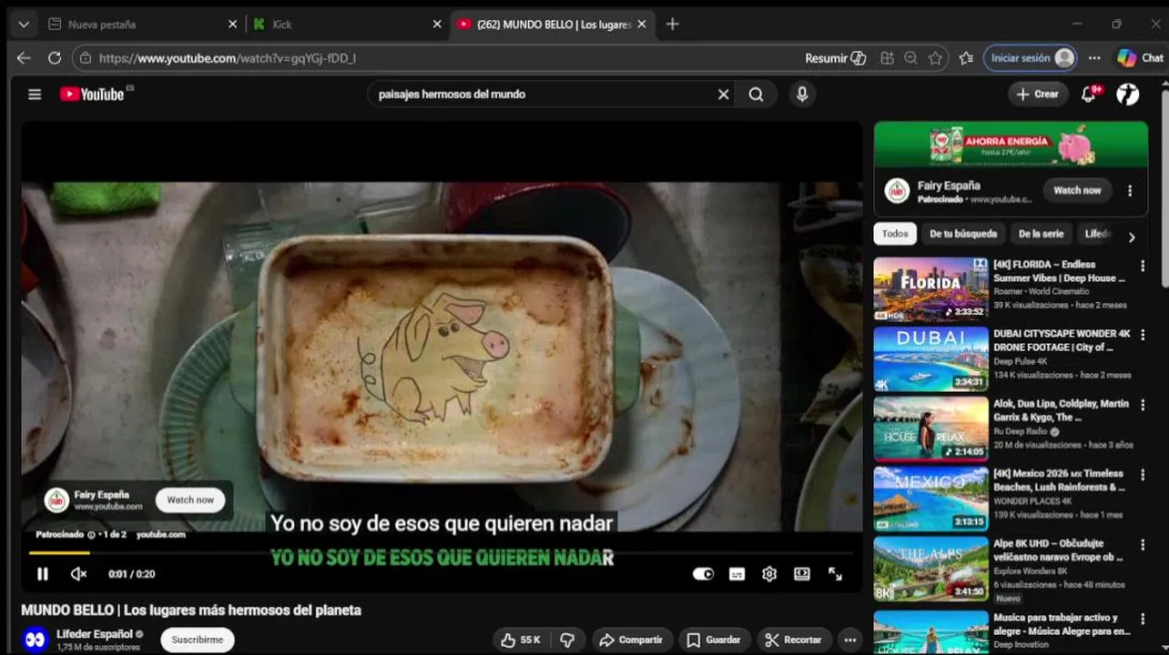Screen dimensions: 1169x655
Task: Open YouTube notifications bell
Action: (1089, 94)
